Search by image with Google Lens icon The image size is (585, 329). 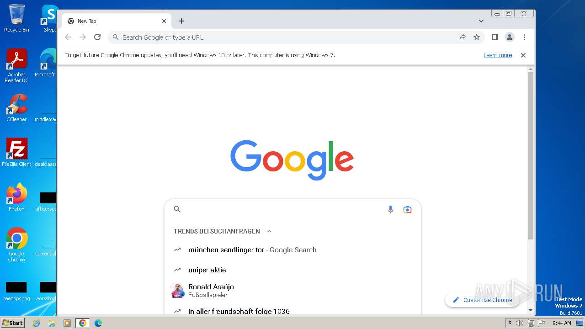pos(407,209)
